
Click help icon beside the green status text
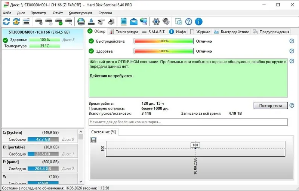[x=292, y=61]
